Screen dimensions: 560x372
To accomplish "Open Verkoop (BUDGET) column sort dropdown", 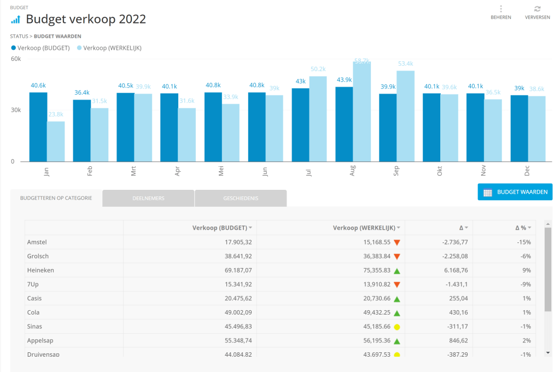I will (250, 228).
